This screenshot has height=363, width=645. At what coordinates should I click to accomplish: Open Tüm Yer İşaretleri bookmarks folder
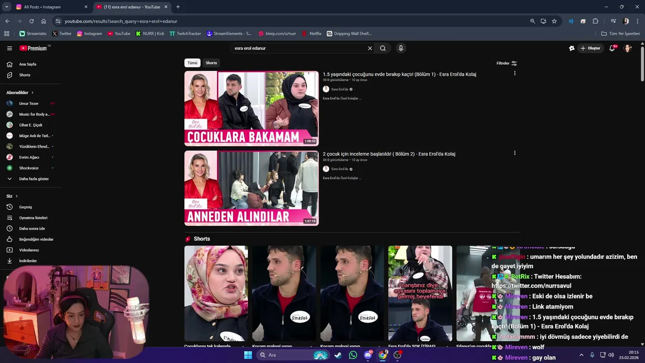[x=621, y=34]
